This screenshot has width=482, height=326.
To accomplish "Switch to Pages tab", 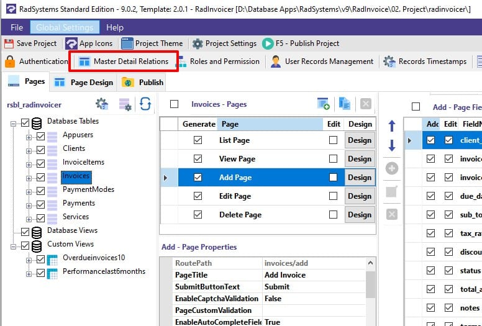I will point(27,82).
